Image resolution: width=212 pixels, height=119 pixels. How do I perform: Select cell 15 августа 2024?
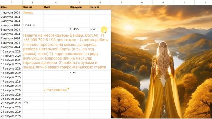pos(11,73)
